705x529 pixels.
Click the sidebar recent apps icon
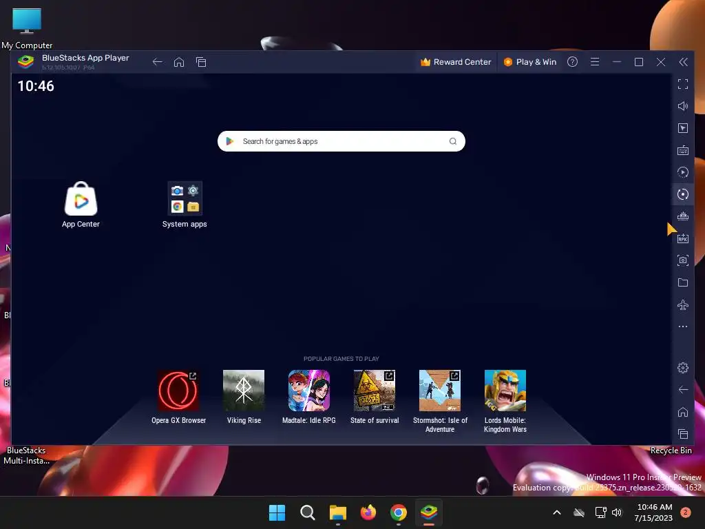[x=683, y=434]
